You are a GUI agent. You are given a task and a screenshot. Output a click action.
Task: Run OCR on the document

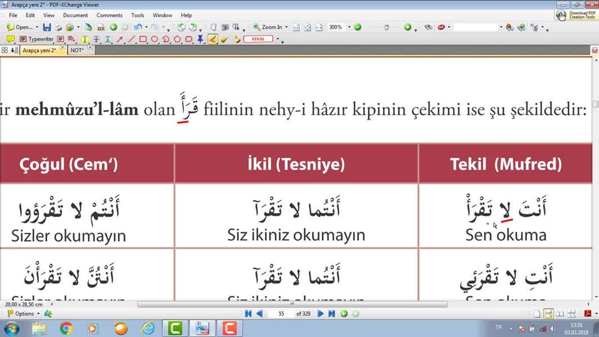[101, 28]
